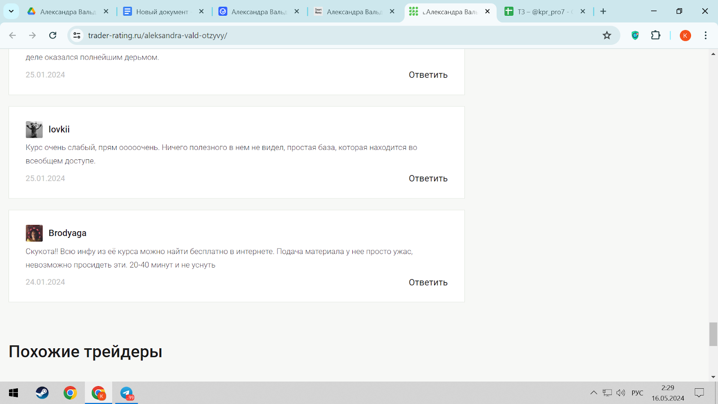This screenshot has height=404, width=718.
Task: Click the Похожие трейдеры heading
Action: (x=85, y=351)
